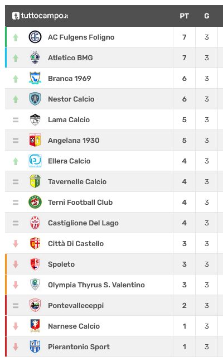The width and height of the screenshot is (223, 361).
Task: Click Angelana 1930 red-yellow crest
Action: pyautogui.click(x=35, y=140)
